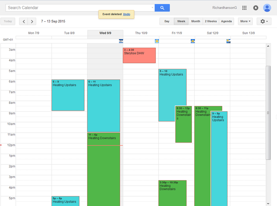The image size is (277, 206).
Task: Open Friday 8:30–12p Heating Downstairs event
Action: pyautogui.click(x=184, y=124)
